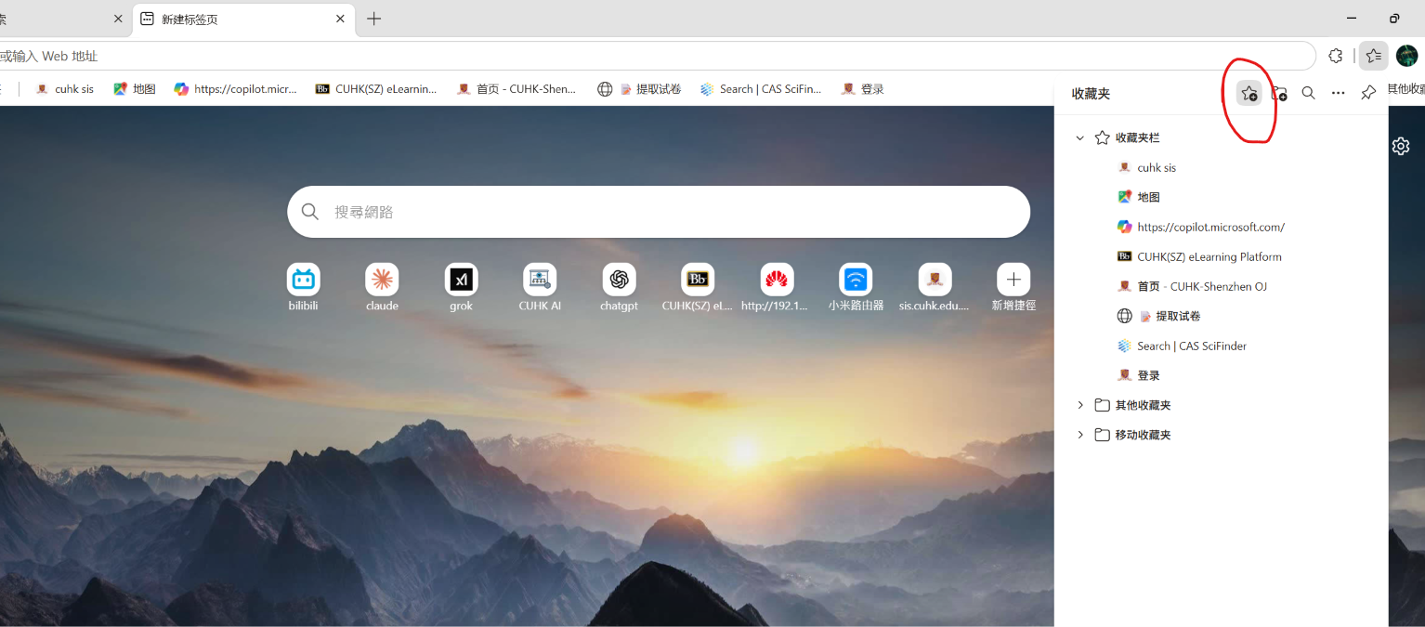Launch the grok shortcut tile
This screenshot has height=627, width=1425.
point(461,288)
